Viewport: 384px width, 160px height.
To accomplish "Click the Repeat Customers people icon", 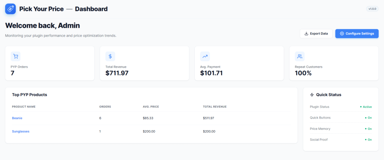I will pyautogui.click(x=300, y=56).
